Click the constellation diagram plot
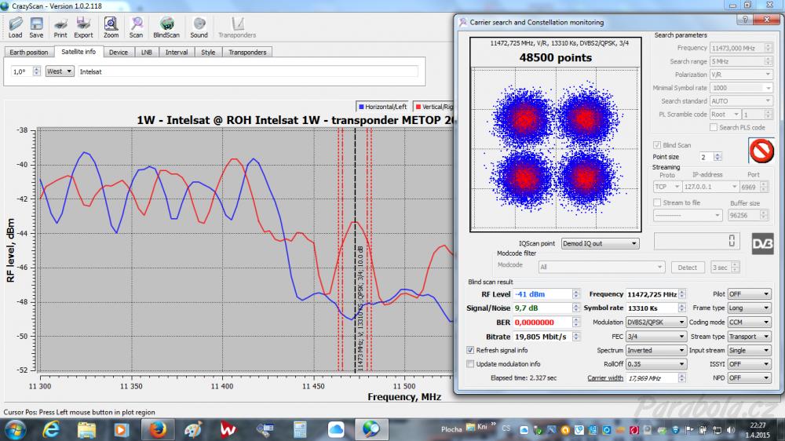This screenshot has width=785, height=441. (555, 148)
